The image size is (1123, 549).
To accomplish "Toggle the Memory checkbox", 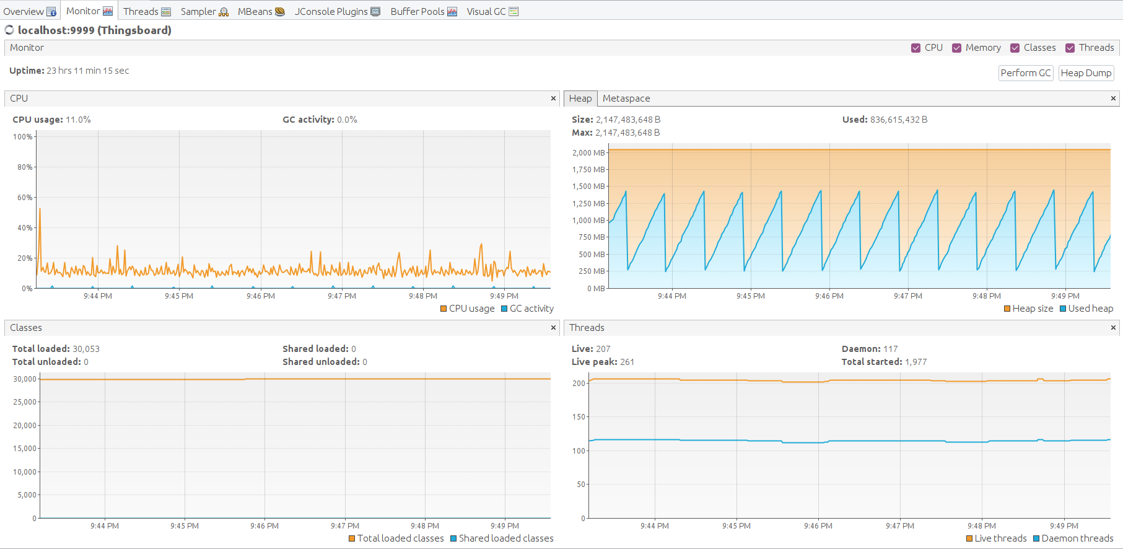I will tap(956, 48).
